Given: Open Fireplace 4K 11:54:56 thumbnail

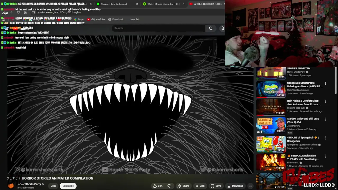Looking at the screenshot, I should [271, 162].
